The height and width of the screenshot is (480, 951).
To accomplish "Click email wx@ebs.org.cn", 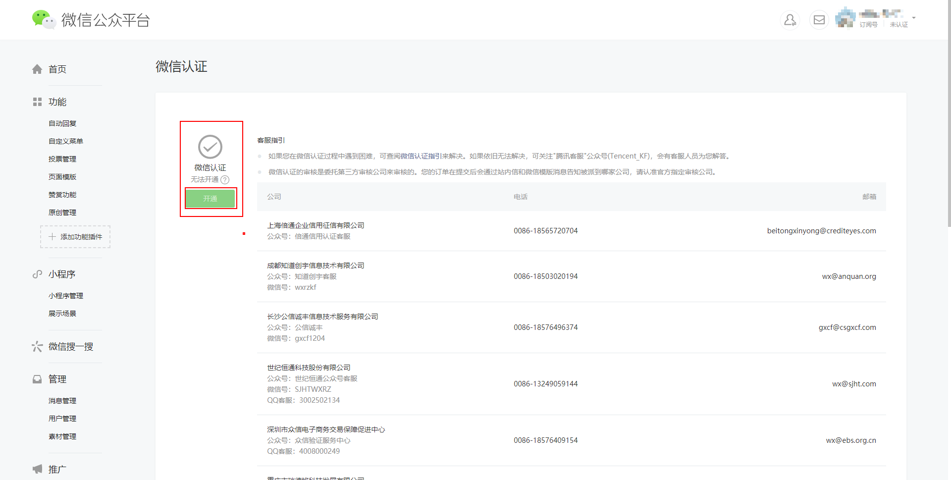I will (851, 440).
